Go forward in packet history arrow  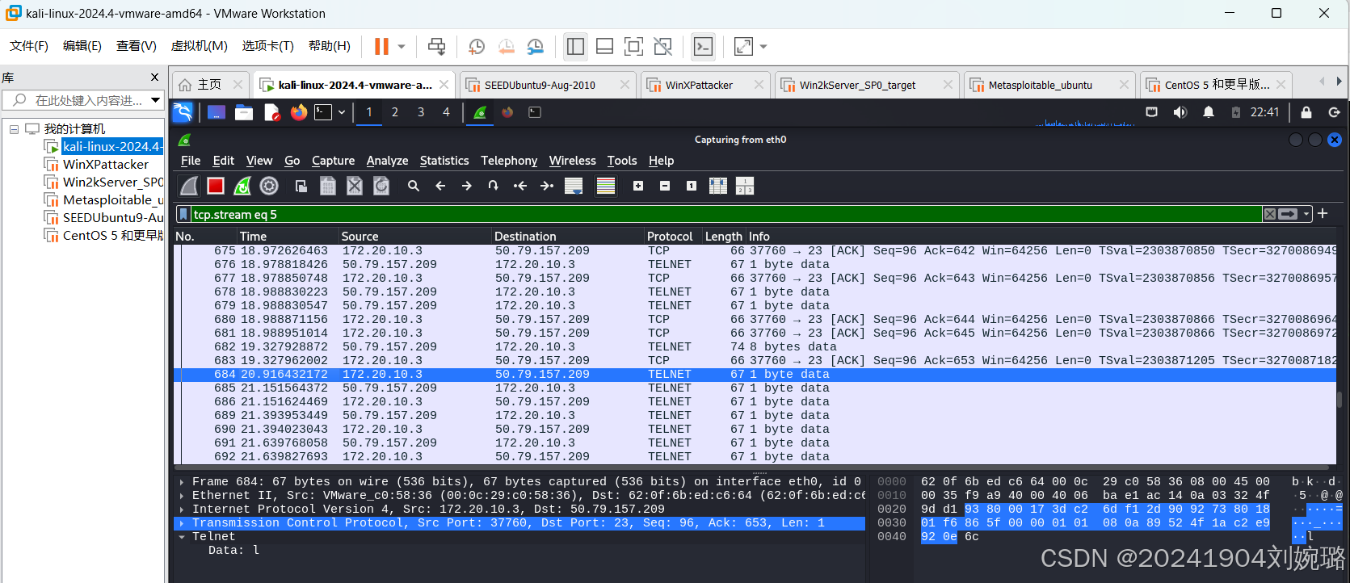(x=467, y=186)
